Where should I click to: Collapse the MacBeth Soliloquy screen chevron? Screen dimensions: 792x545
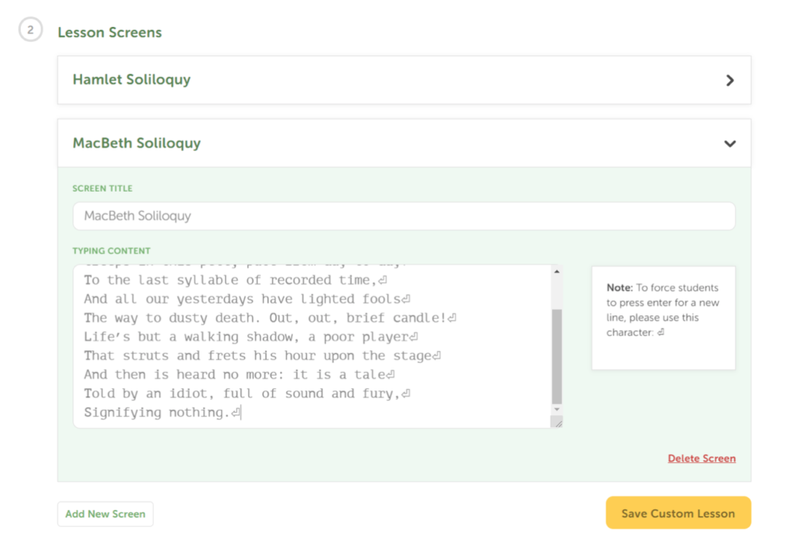point(730,144)
